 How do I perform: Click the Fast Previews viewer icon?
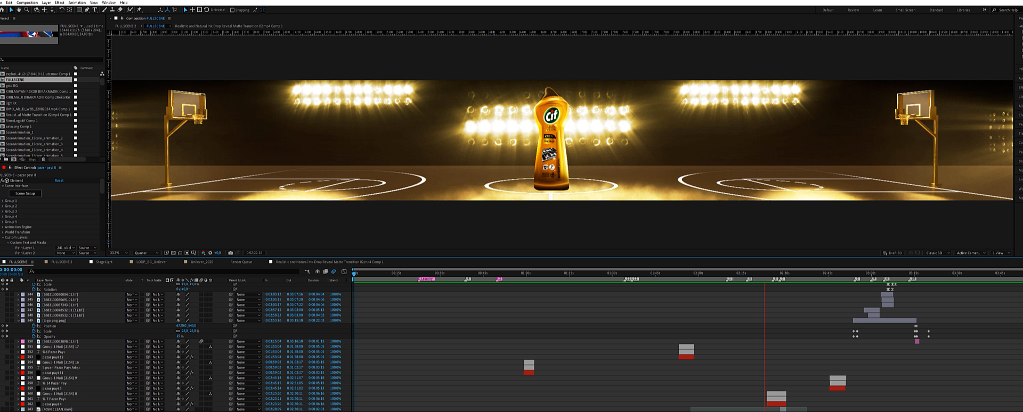point(166,253)
